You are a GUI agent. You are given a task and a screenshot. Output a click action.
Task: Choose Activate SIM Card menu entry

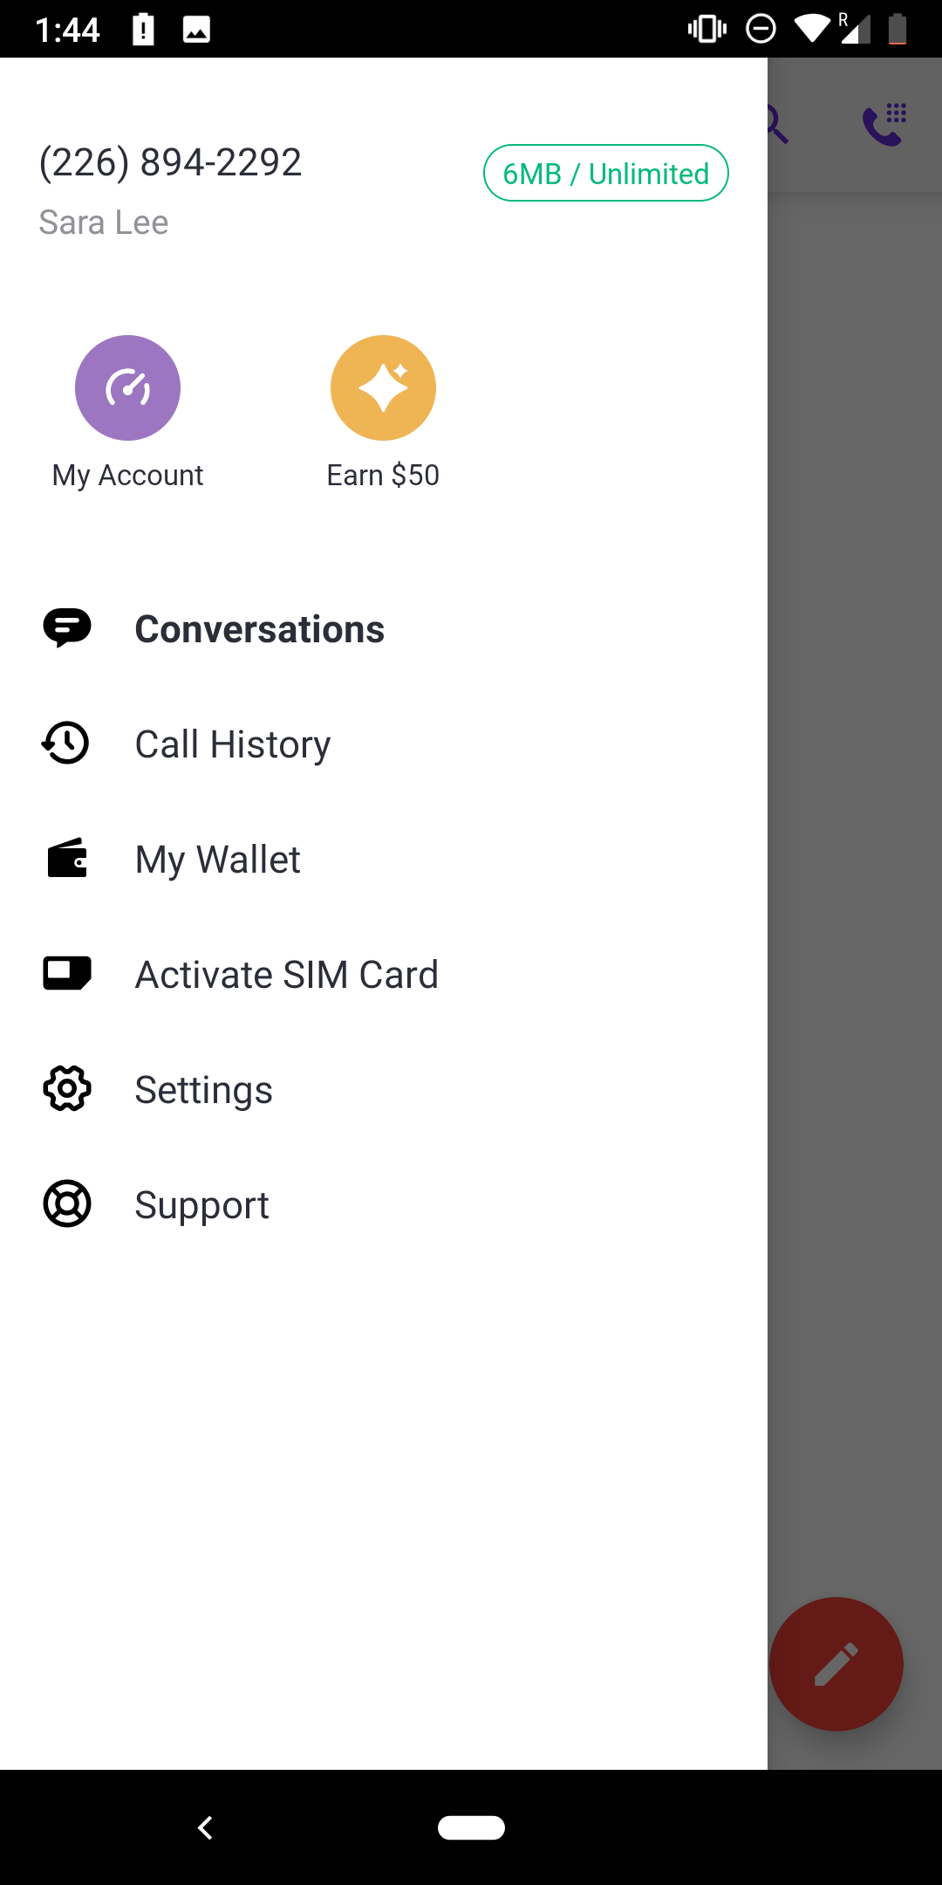coord(286,975)
